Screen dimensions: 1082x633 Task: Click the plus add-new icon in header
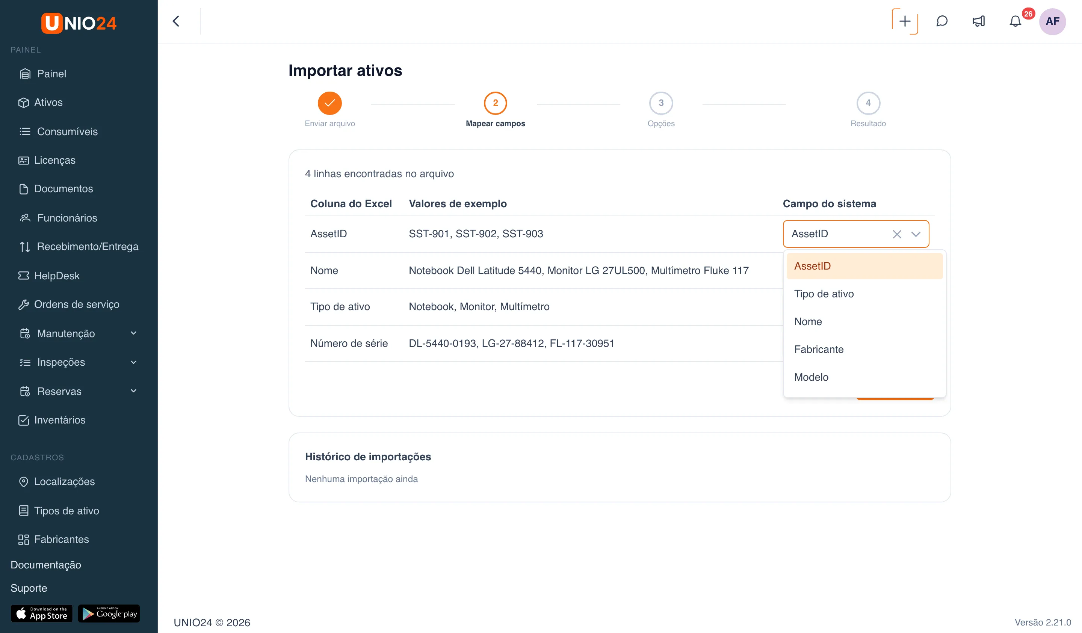tap(905, 21)
